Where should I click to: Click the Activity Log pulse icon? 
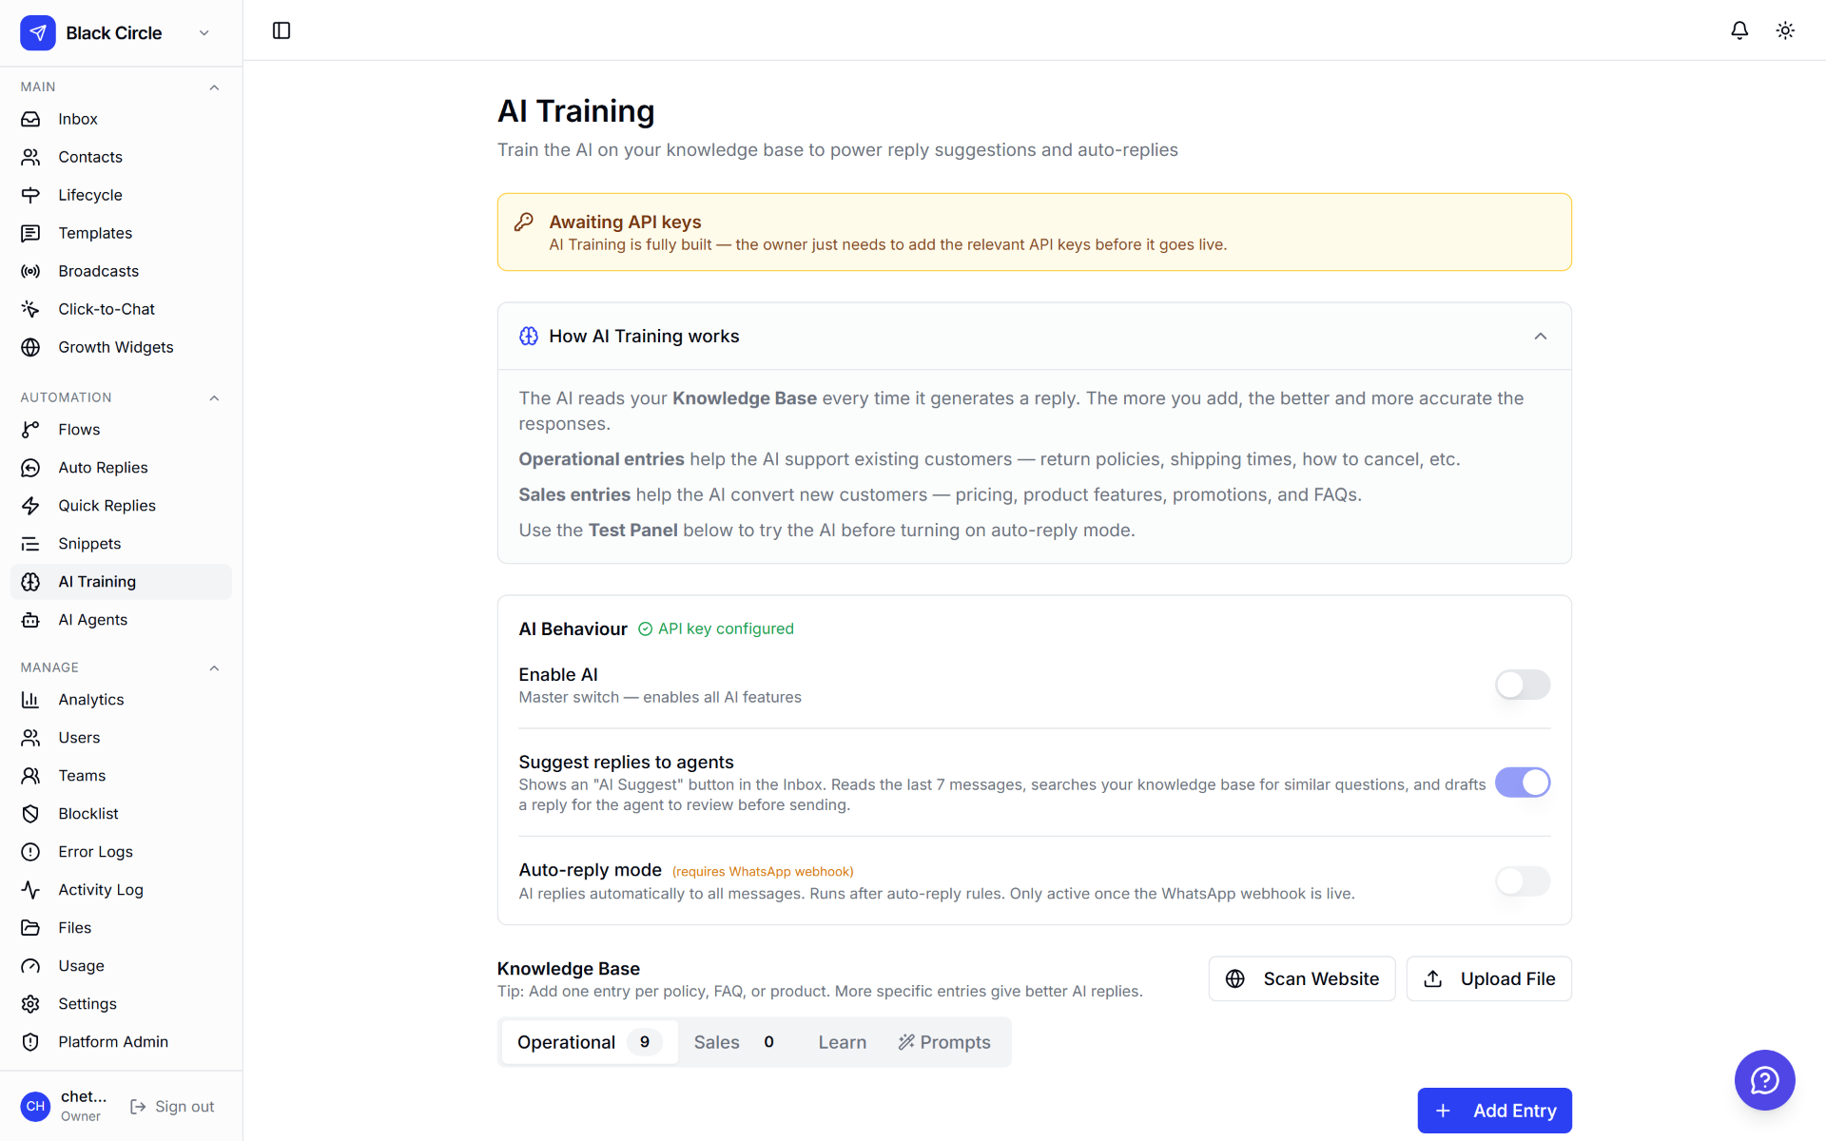[30, 890]
